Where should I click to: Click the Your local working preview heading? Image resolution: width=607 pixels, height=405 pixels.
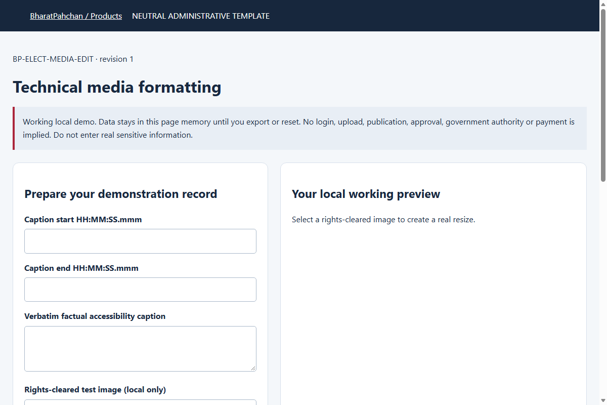[366, 194]
